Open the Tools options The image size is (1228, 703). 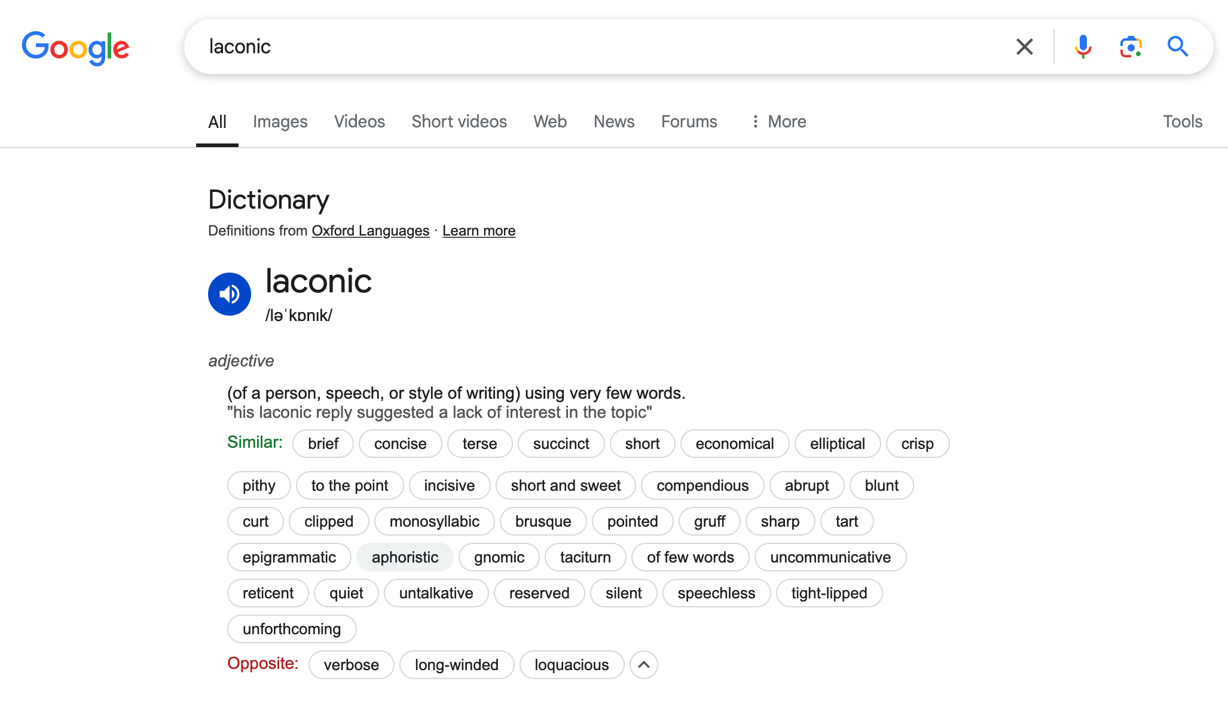[1182, 122]
